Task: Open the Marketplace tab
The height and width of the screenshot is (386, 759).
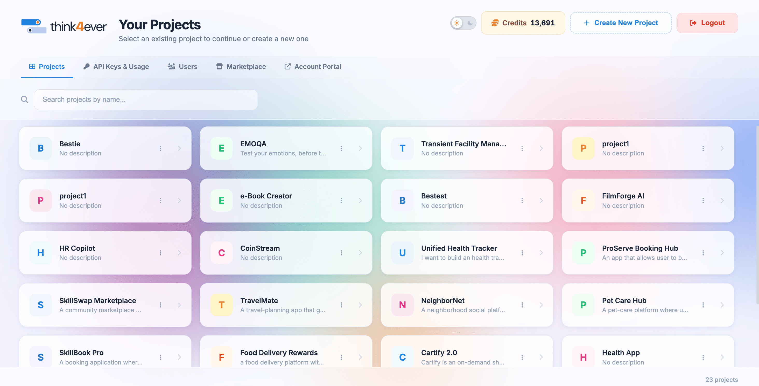Action: pyautogui.click(x=241, y=67)
